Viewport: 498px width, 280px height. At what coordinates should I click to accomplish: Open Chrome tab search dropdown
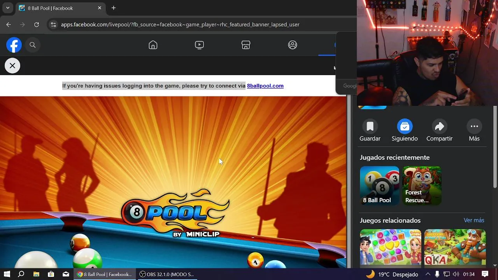pos(8,8)
